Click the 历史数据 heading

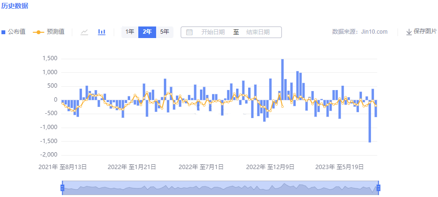[x=14, y=6]
